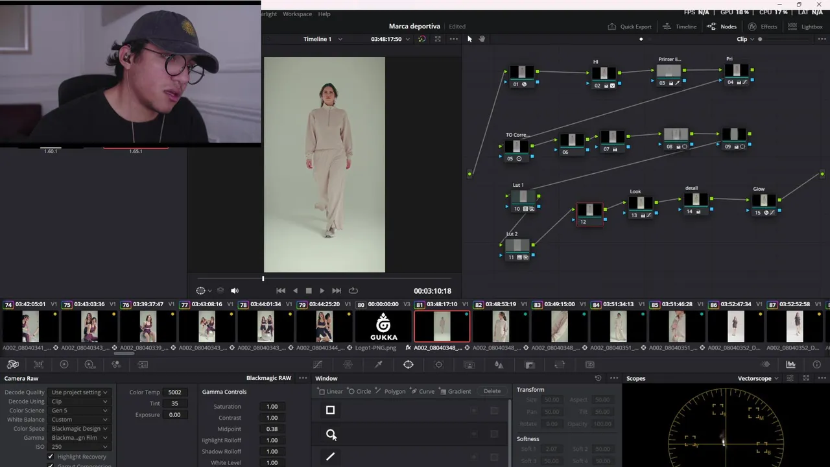Open the Color Wheels palette icon
Image resolution: width=830 pixels, height=467 pixels.
64,365
